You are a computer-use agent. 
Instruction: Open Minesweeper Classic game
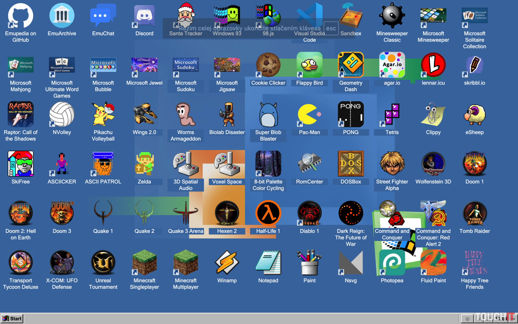tap(392, 16)
